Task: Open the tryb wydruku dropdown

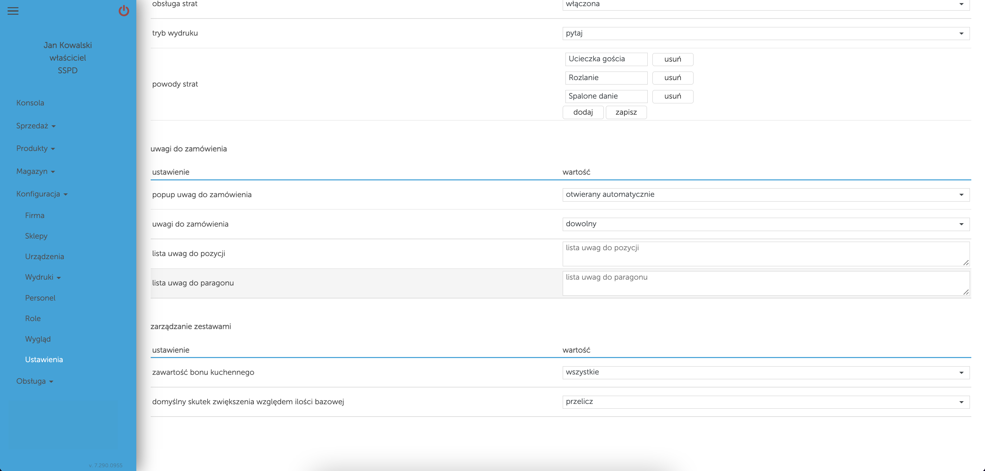Action: click(x=765, y=33)
